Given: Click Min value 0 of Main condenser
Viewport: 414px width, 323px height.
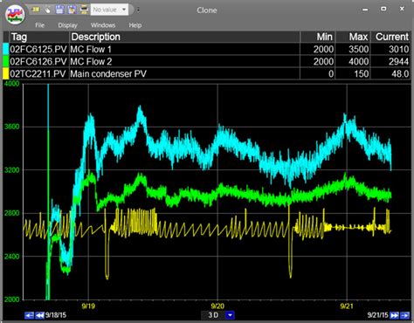Looking at the screenshot, I should click(x=331, y=73).
